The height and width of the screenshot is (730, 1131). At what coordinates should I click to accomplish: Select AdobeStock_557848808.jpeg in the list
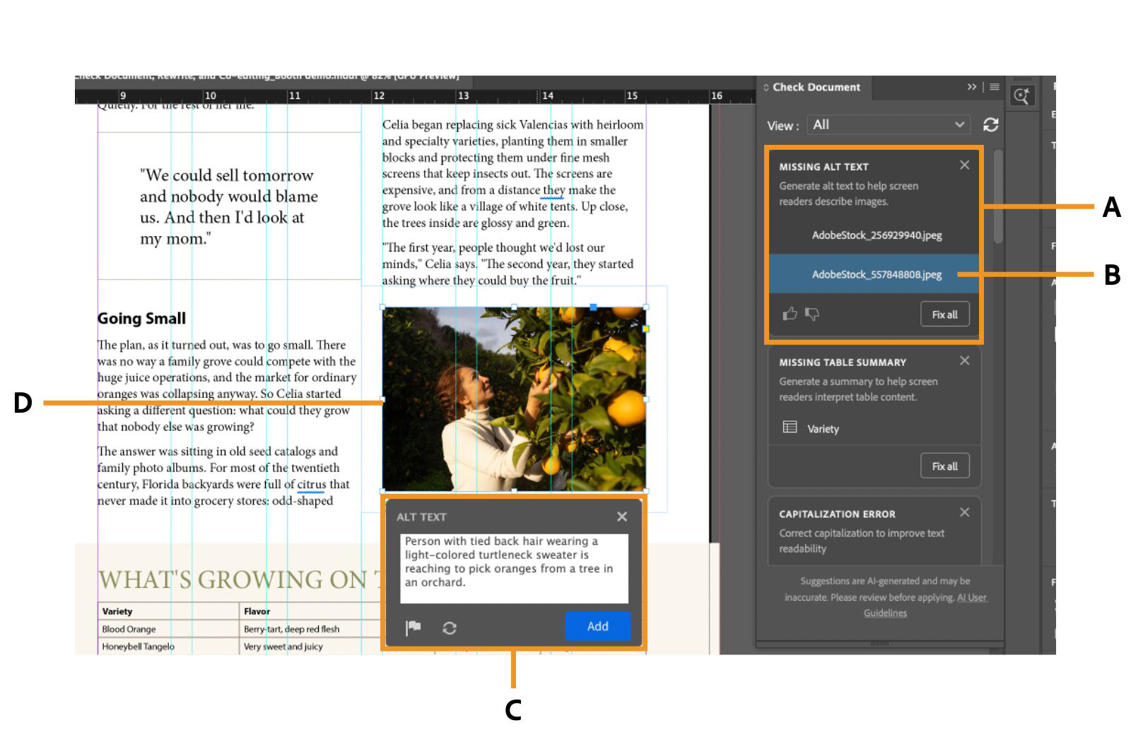pos(874,274)
